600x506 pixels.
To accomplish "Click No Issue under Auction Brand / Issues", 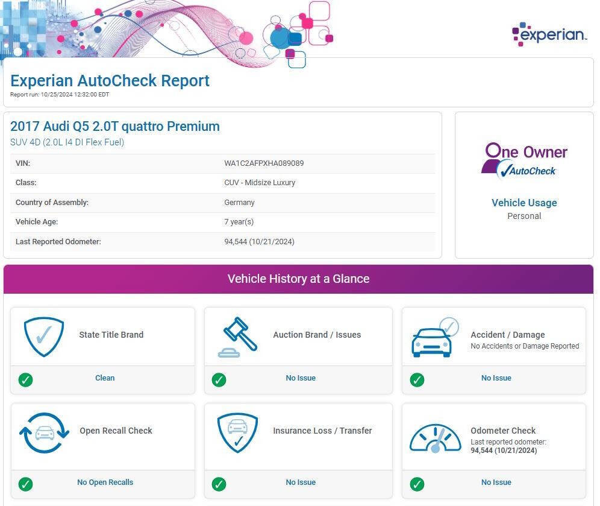I will (301, 378).
